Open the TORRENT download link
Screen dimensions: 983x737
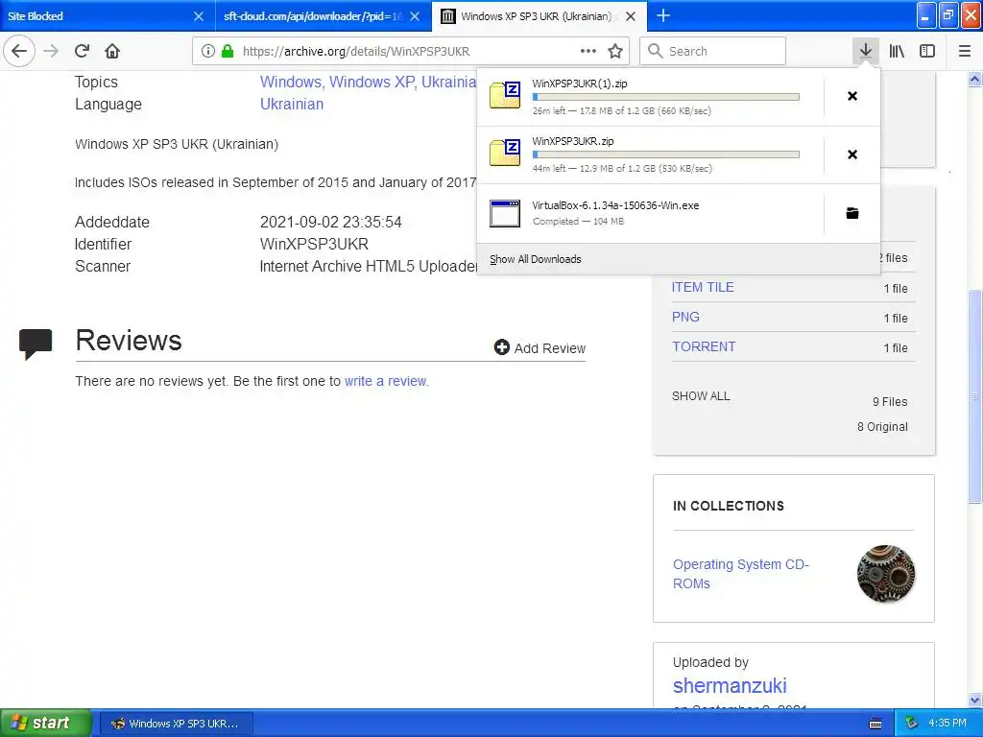point(704,346)
